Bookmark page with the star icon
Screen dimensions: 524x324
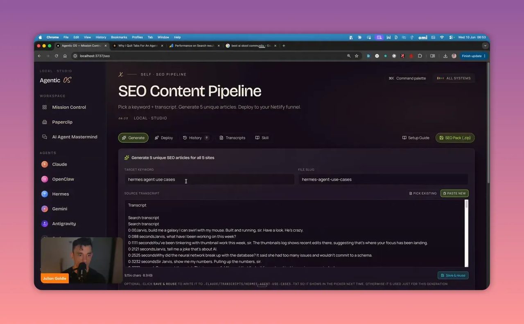click(357, 56)
